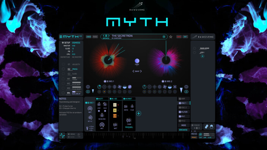The height and width of the screenshot is (150, 267).
Task: Enable the J-60 mode I button
Action: click(x=115, y=105)
